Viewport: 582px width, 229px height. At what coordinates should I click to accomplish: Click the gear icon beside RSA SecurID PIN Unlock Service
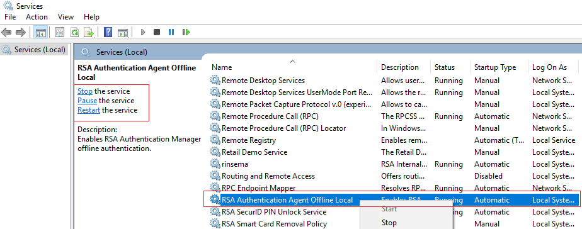click(215, 211)
